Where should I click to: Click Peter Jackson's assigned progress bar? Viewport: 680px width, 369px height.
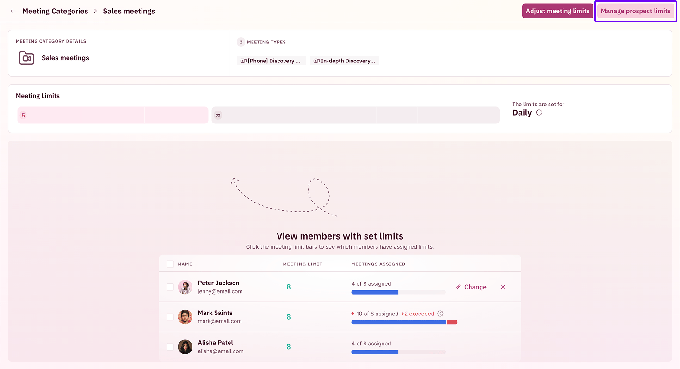click(x=398, y=292)
